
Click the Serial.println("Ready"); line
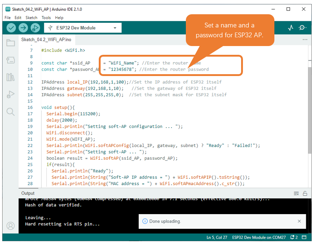[x=82, y=171]
